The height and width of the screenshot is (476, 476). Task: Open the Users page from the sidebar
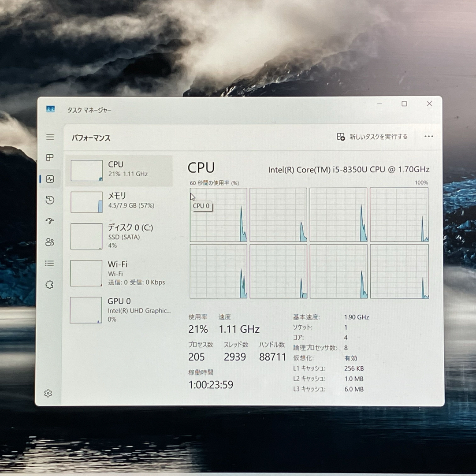point(49,242)
